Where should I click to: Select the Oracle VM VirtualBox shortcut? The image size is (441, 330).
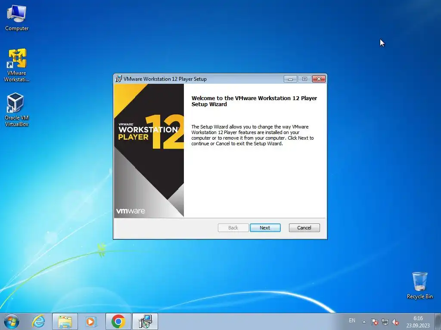coord(17,110)
